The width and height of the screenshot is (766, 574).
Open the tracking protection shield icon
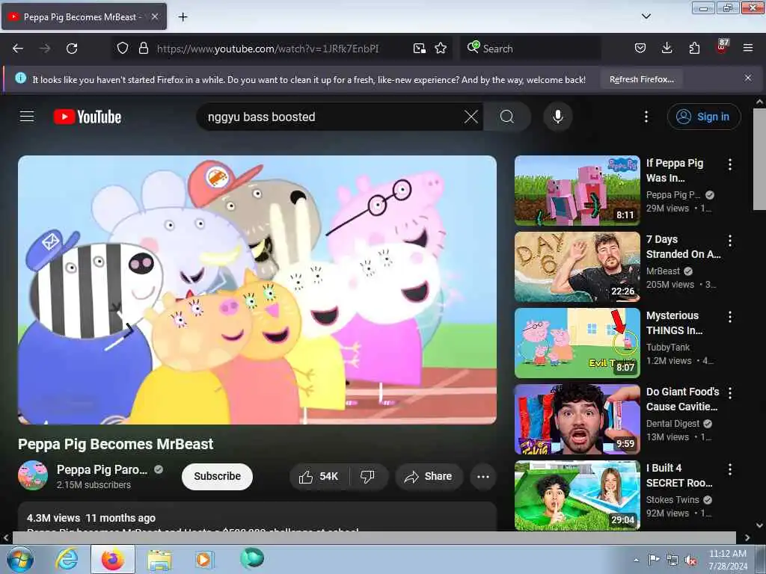[123, 49]
